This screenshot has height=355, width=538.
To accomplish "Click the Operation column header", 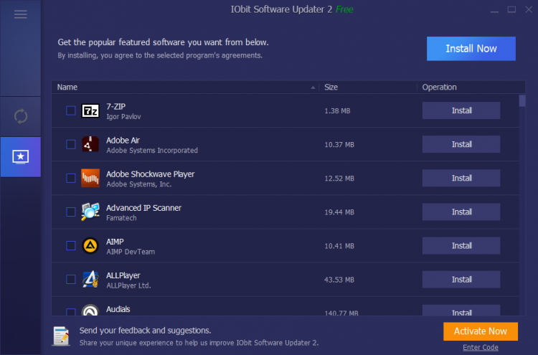I will point(439,87).
